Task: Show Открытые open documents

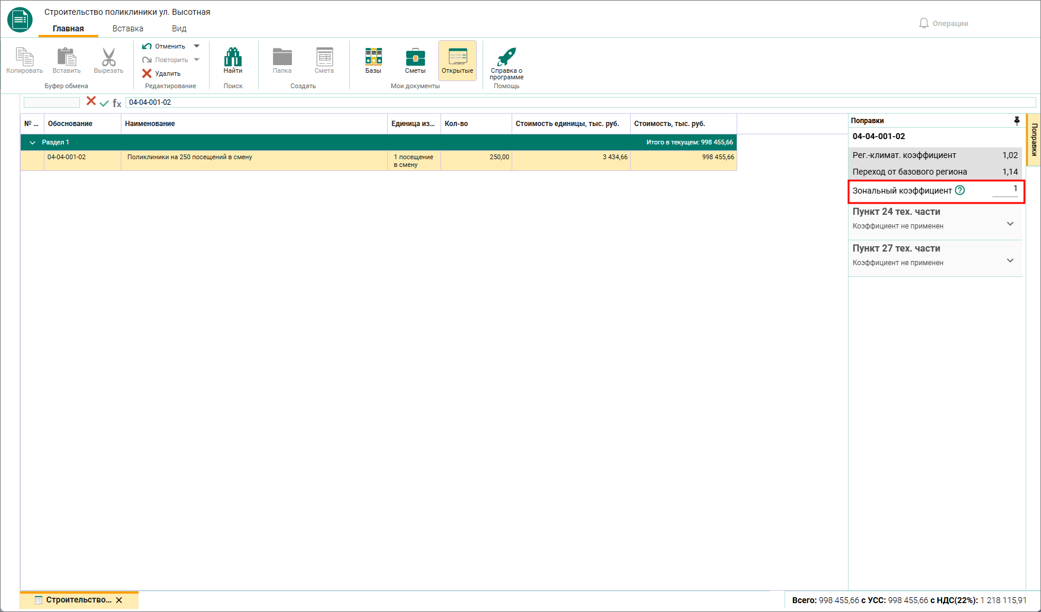Action: (457, 60)
